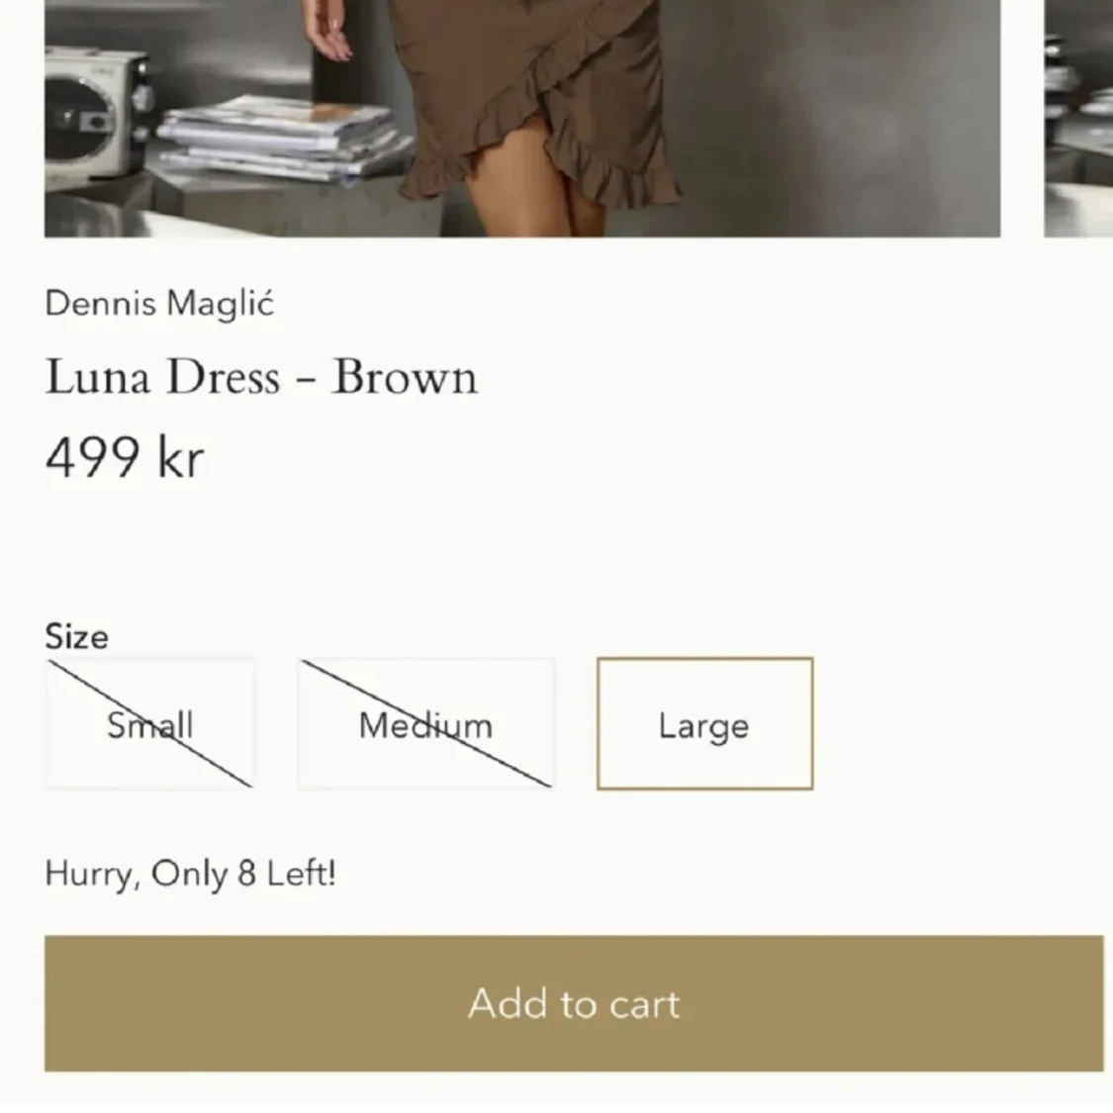View the next product image at right edge
This screenshot has height=1113, width=1113.
click(x=1079, y=118)
